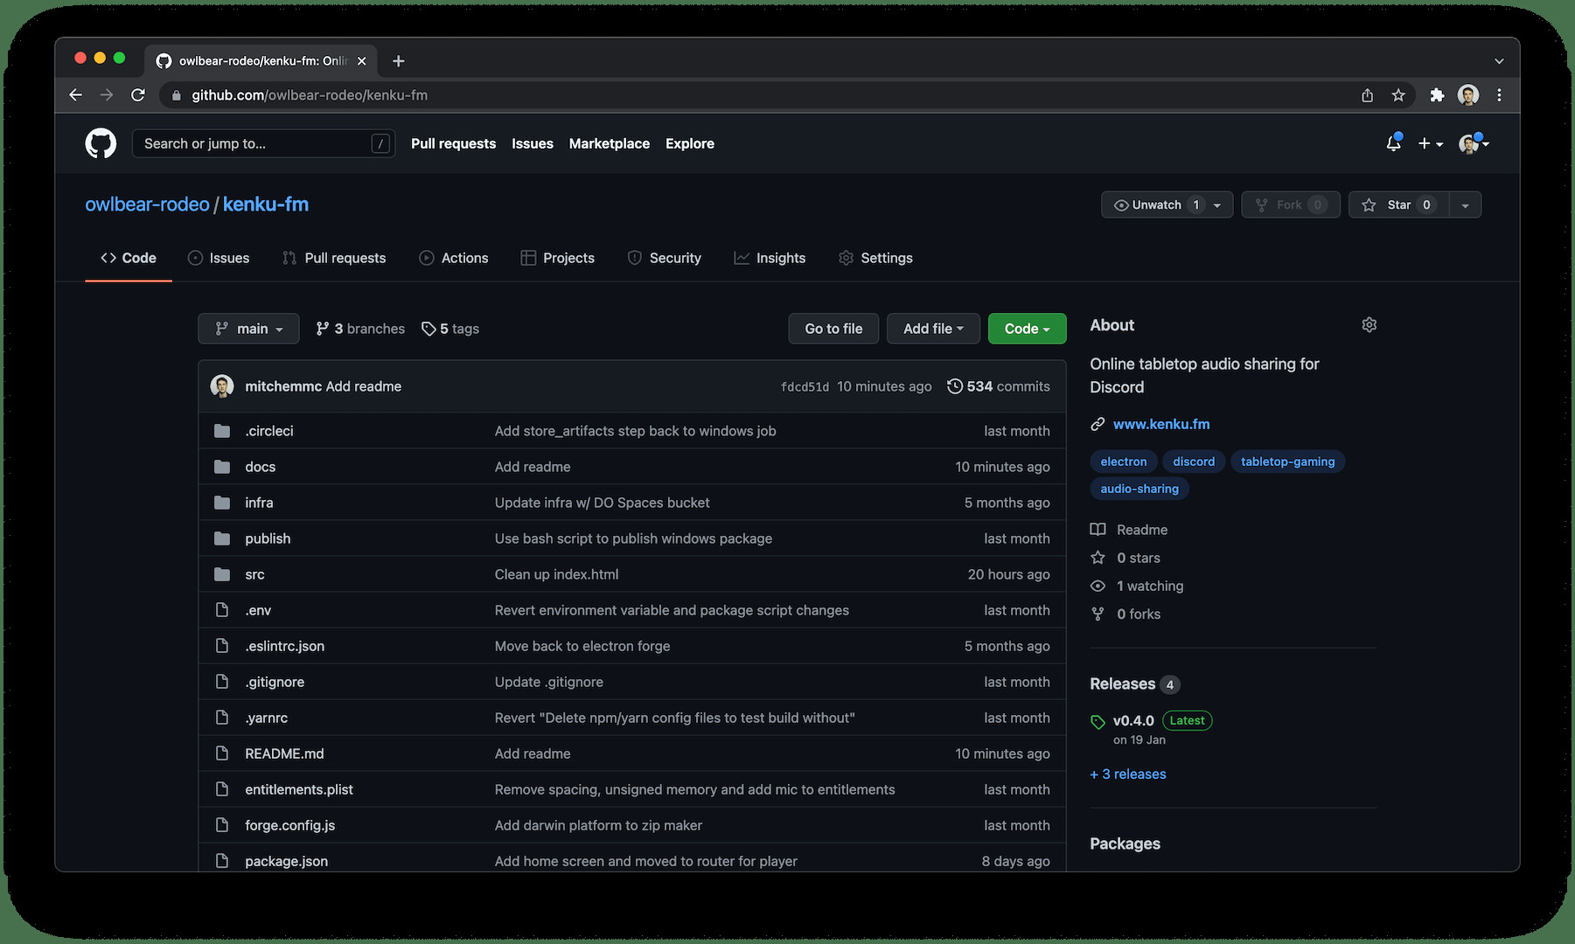Bookmark page with the star icon
This screenshot has height=944, width=1575.
1398,95
